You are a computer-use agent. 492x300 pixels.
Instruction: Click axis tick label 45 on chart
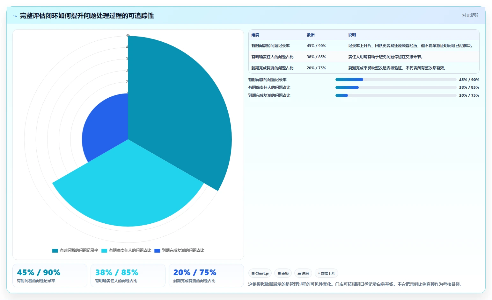[x=128, y=36]
